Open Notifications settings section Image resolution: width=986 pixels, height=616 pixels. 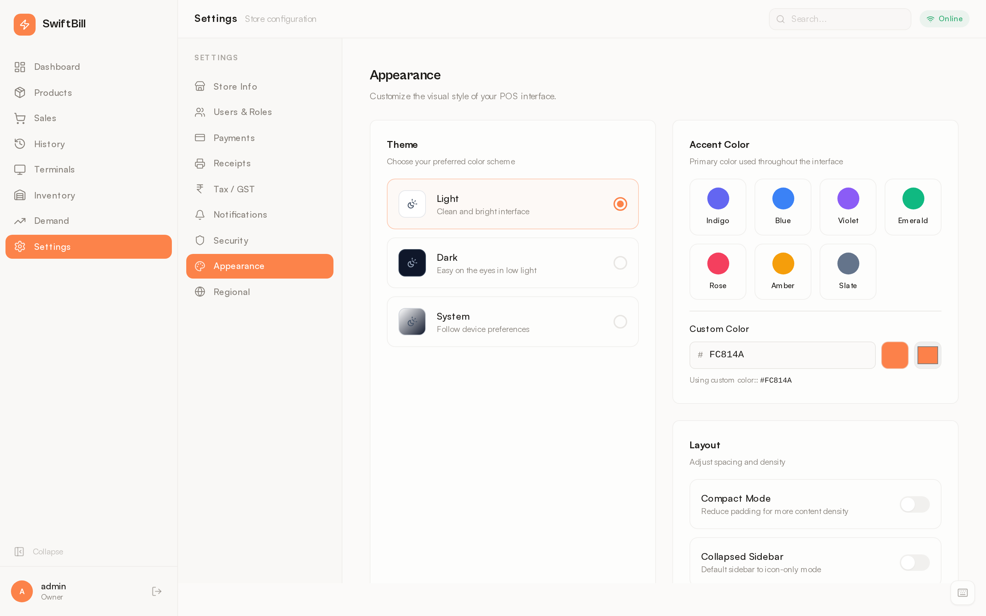click(x=260, y=215)
